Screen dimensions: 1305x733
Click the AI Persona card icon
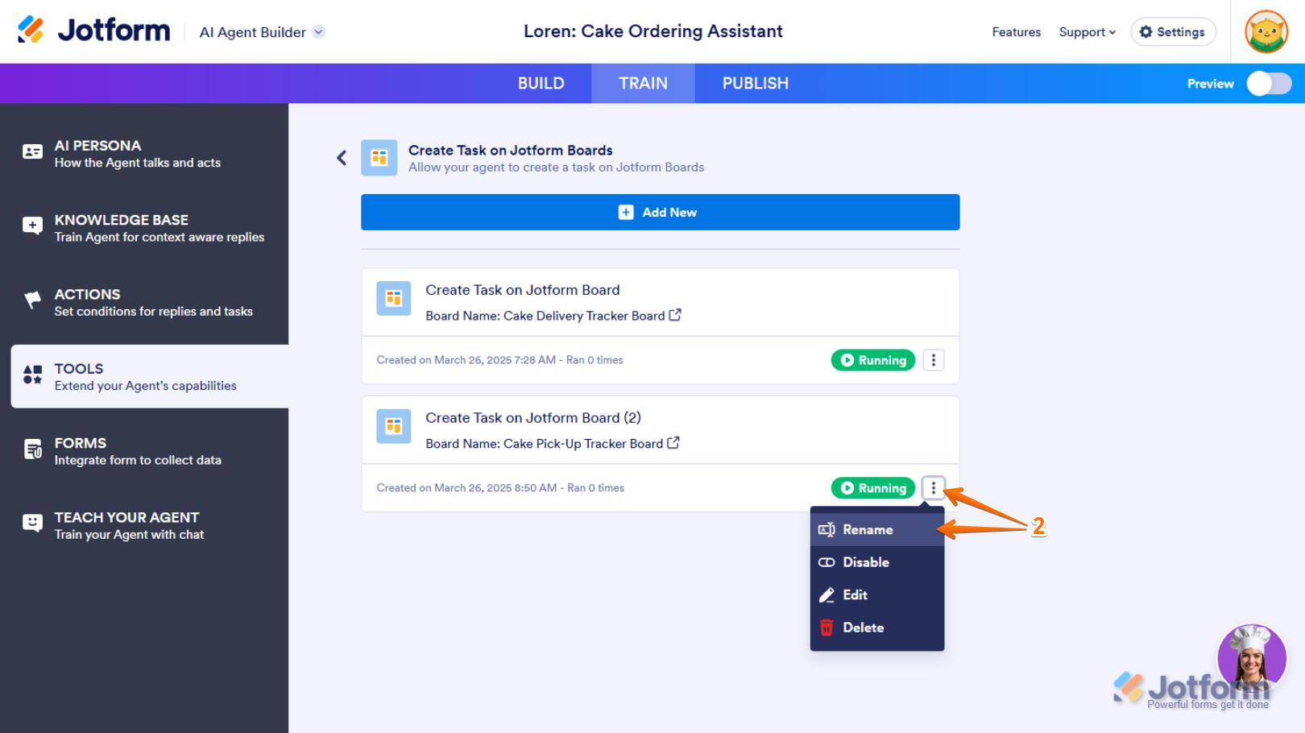point(32,151)
